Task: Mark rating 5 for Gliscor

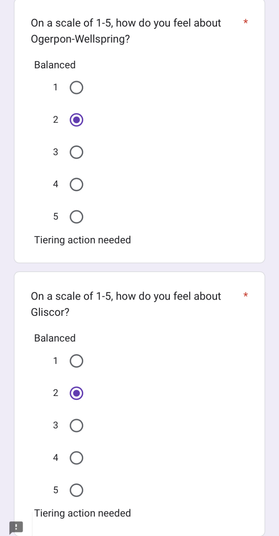Action: tap(76, 490)
